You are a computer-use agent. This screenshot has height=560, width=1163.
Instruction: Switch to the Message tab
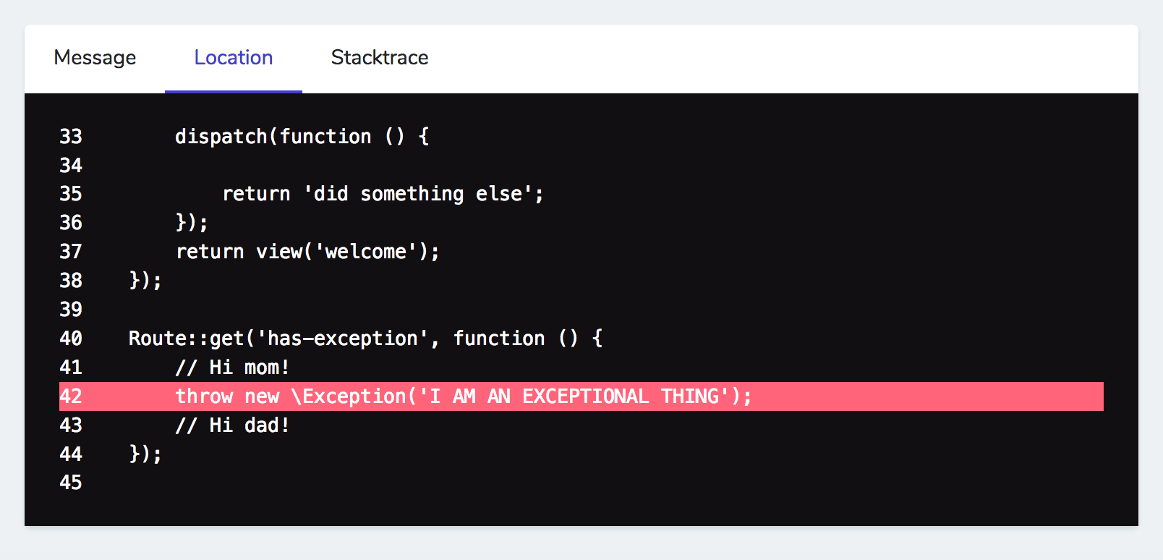[95, 58]
